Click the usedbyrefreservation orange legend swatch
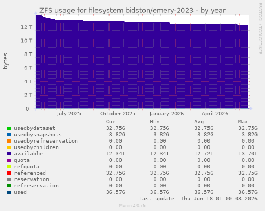Viewport: 265px width, 211px height. pyautogui.click(x=9, y=141)
